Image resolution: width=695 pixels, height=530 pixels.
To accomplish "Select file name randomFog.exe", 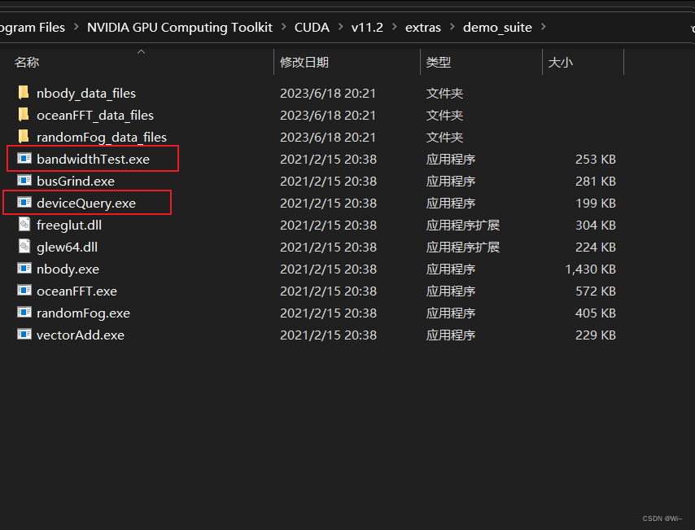I will 83,313.
